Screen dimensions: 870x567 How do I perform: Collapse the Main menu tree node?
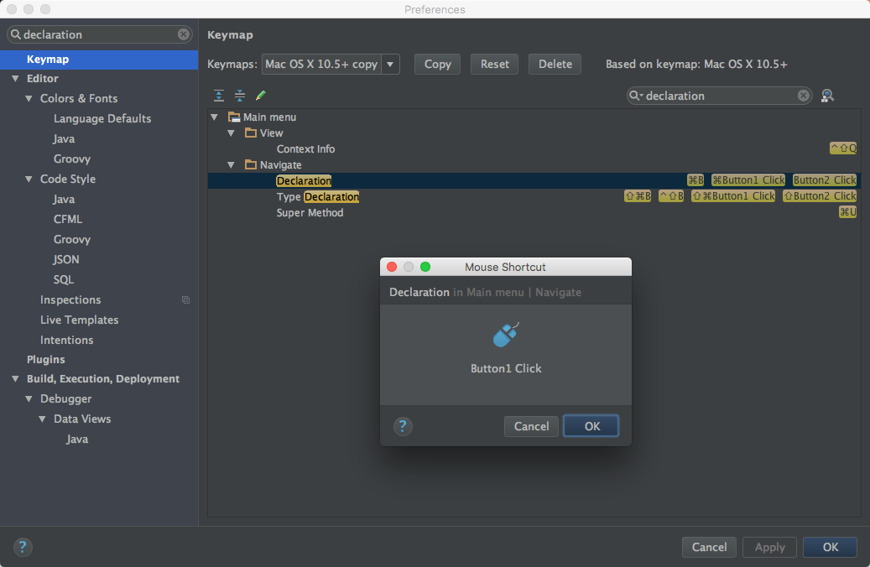(214, 117)
